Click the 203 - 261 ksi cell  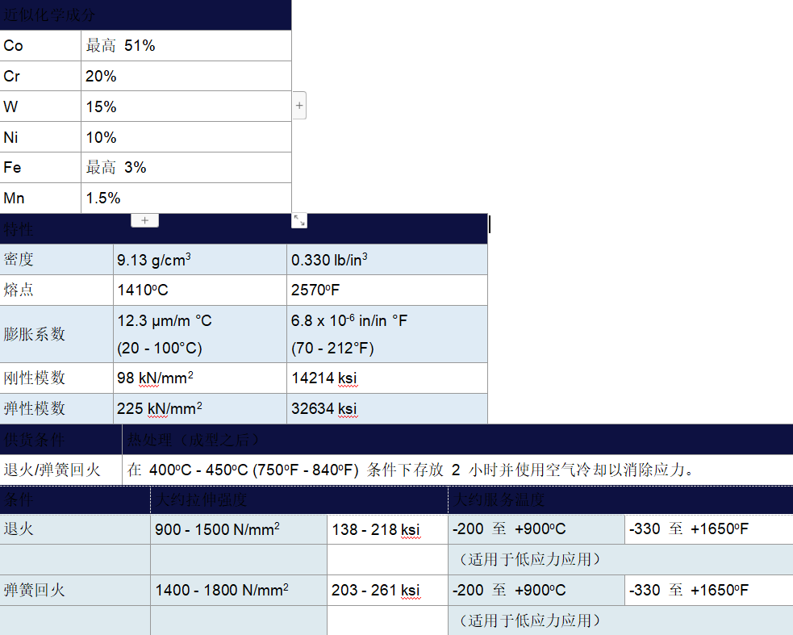386,591
